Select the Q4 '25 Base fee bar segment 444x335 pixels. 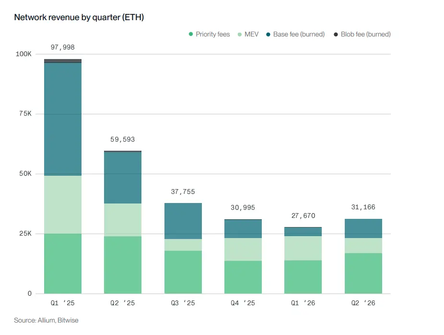click(x=243, y=229)
